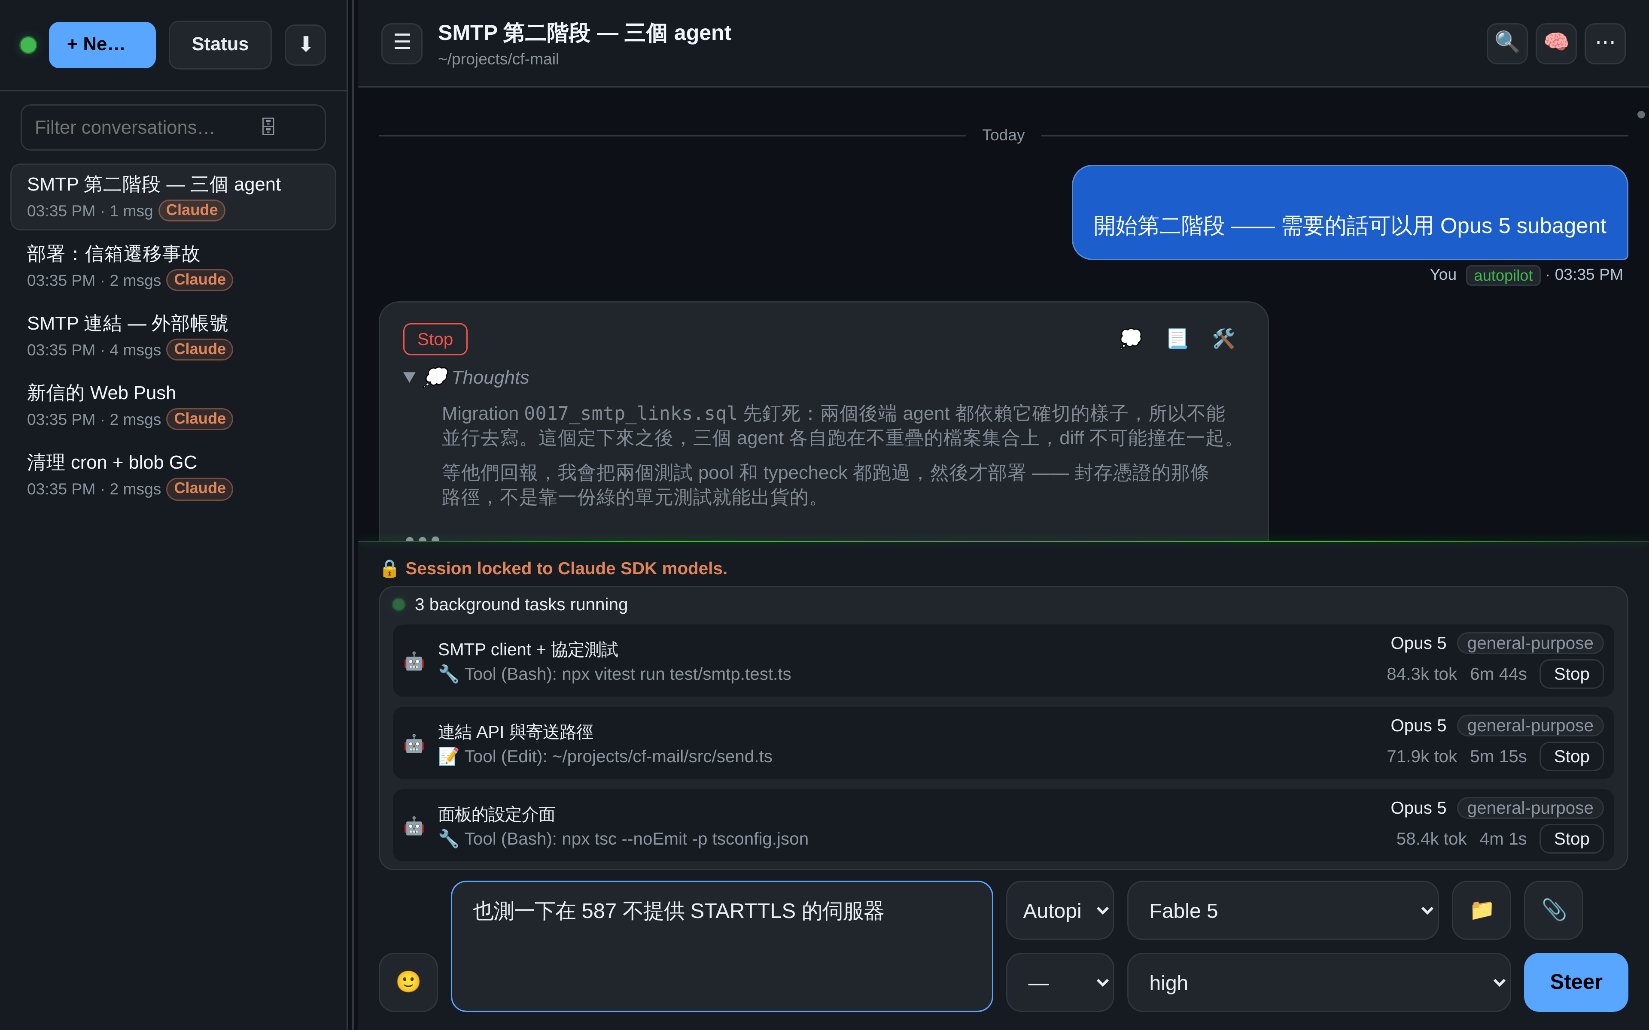Viewport: 1649px width, 1030px height.
Task: Click the + New conversation button
Action: tap(102, 45)
